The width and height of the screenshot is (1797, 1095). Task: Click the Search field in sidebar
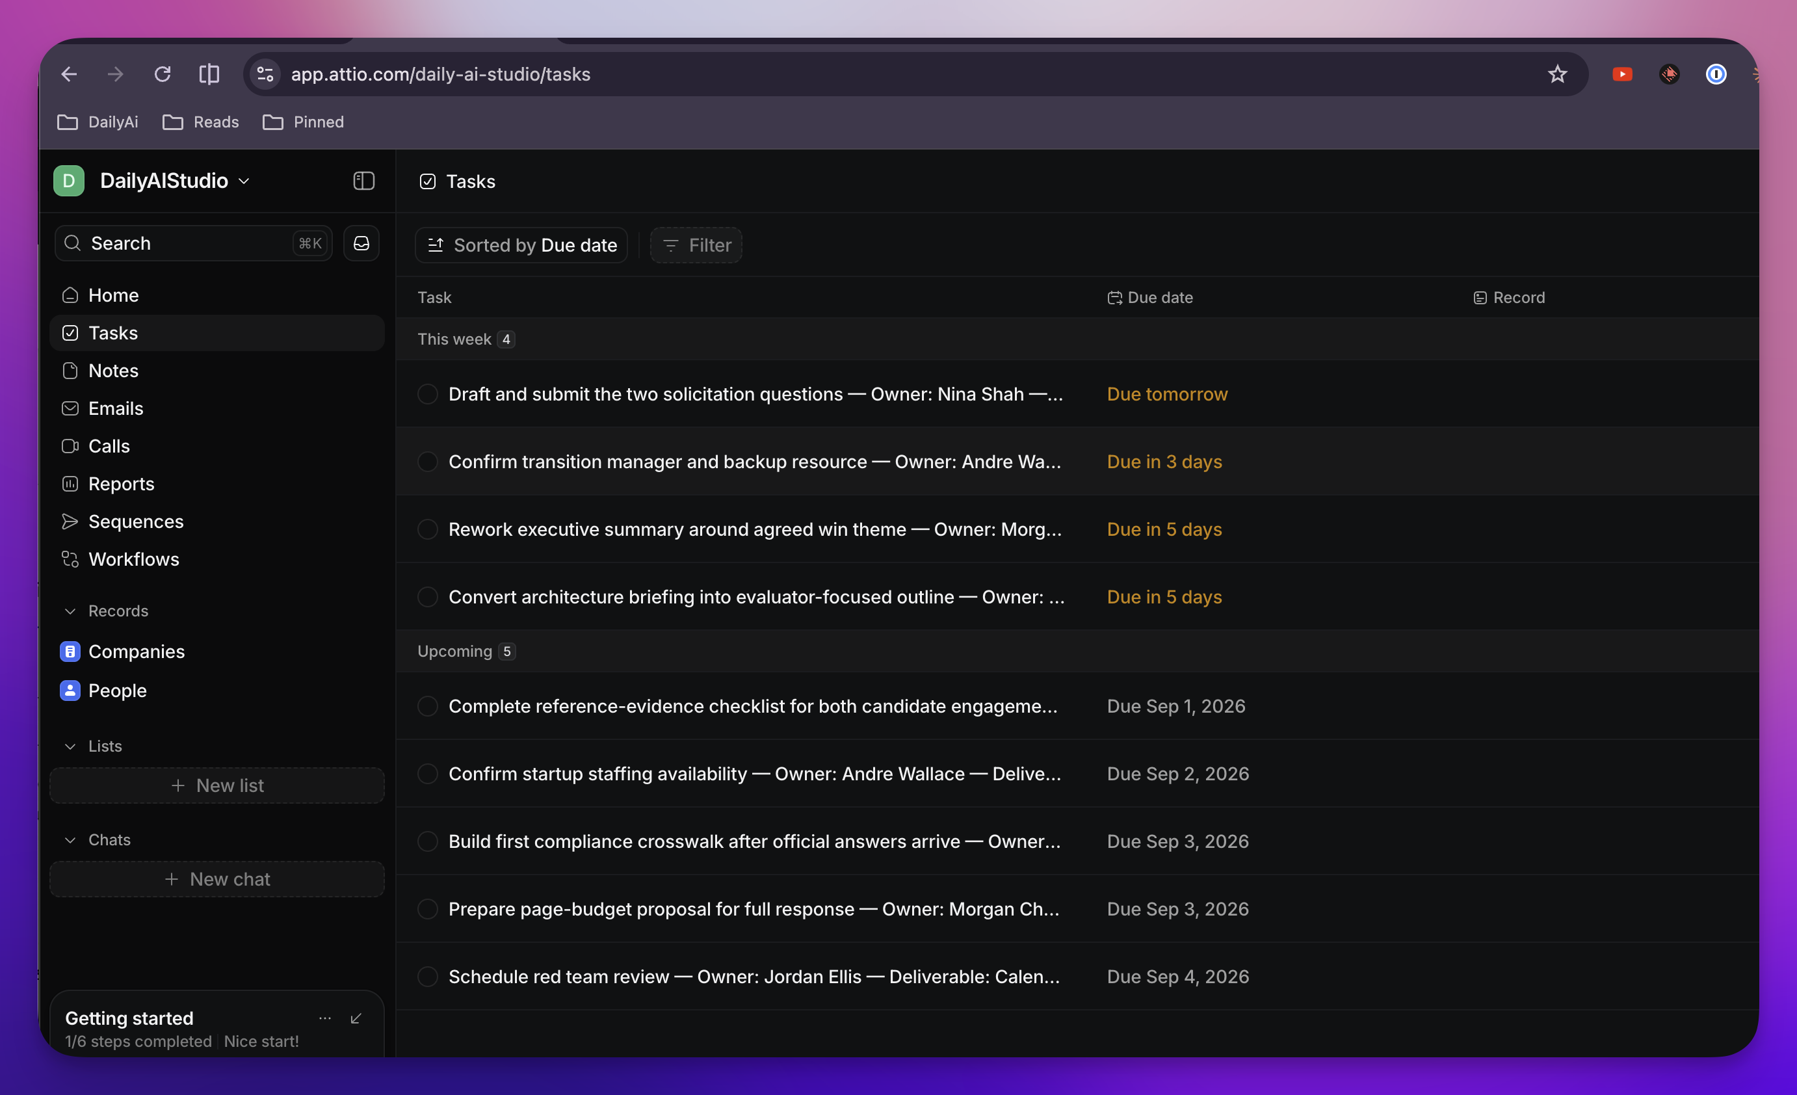coord(193,244)
